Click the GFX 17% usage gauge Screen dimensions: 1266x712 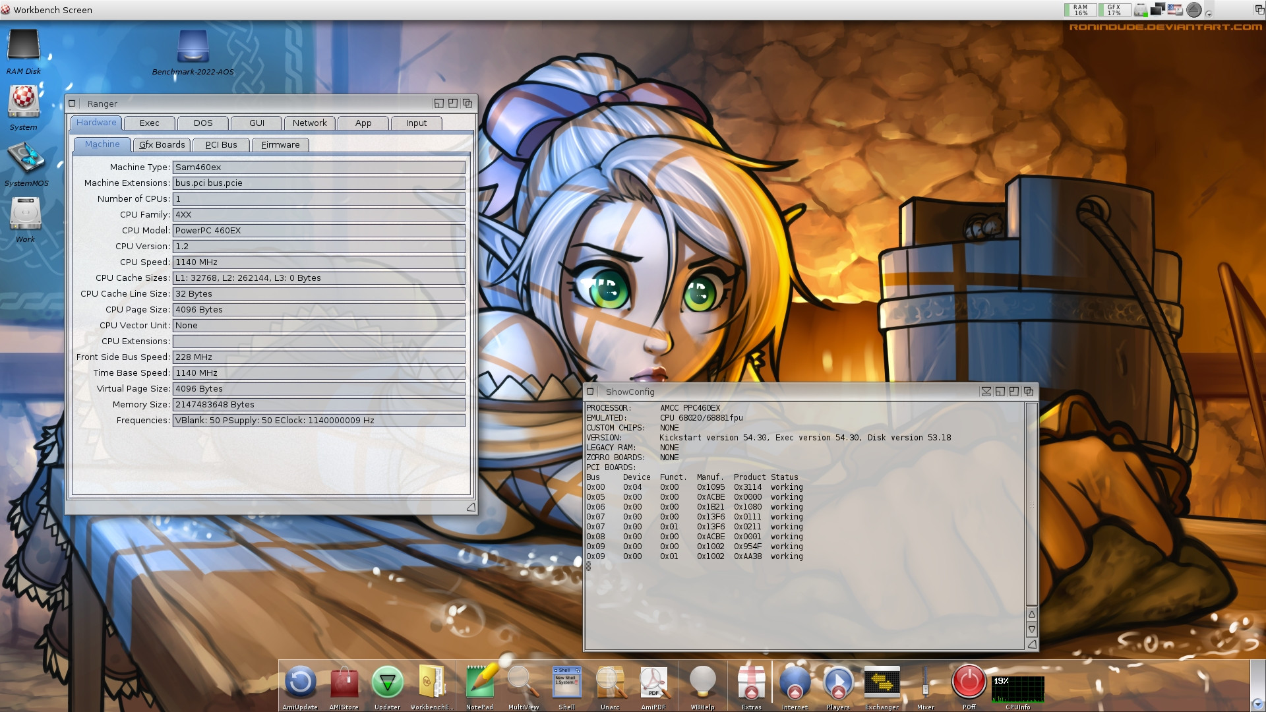[1114, 10]
